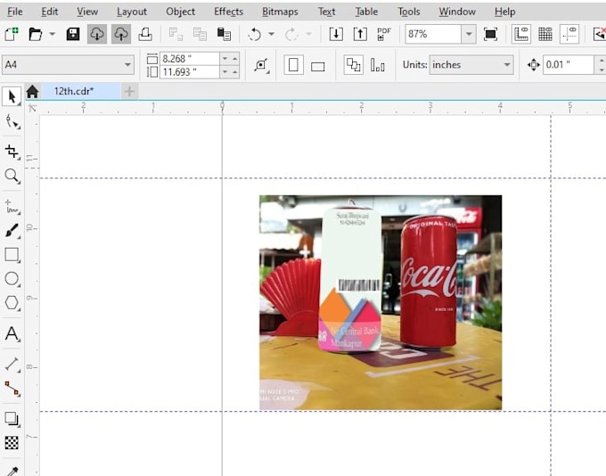Select the Artistic Media brush tool

pyautogui.click(x=12, y=231)
